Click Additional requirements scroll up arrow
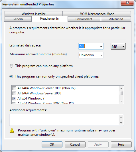Viewport: 136px width, 152px height. pos(121,117)
